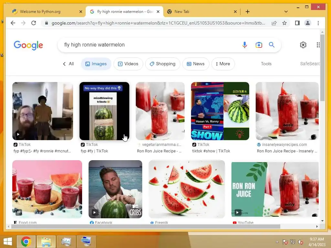Switch to News results
The height and width of the screenshot is (248, 331).
tap(196, 64)
